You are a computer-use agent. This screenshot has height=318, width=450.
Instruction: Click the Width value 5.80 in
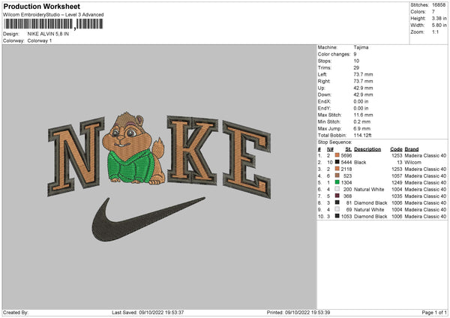pyautogui.click(x=439, y=25)
